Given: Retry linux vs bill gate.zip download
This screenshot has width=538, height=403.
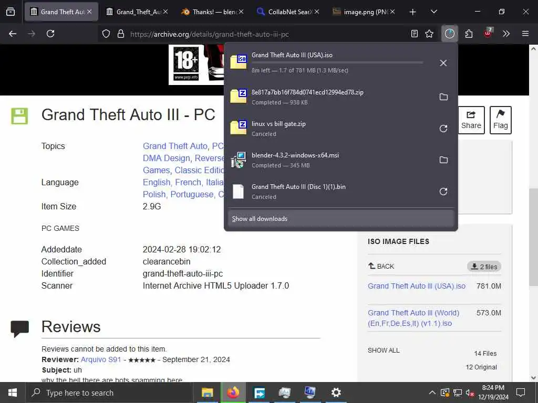Looking at the screenshot, I should click(x=443, y=129).
